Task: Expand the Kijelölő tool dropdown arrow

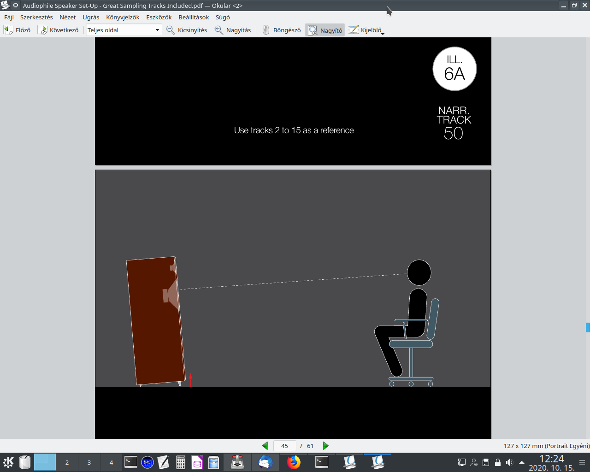Action: click(382, 33)
